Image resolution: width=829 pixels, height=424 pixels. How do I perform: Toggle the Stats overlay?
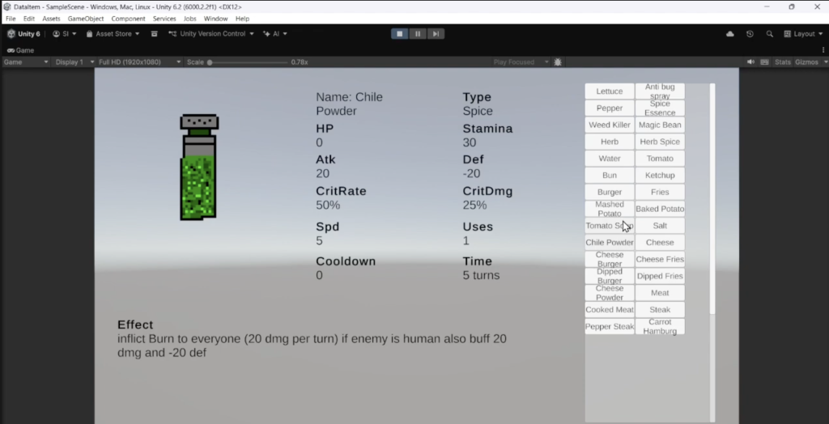point(782,62)
